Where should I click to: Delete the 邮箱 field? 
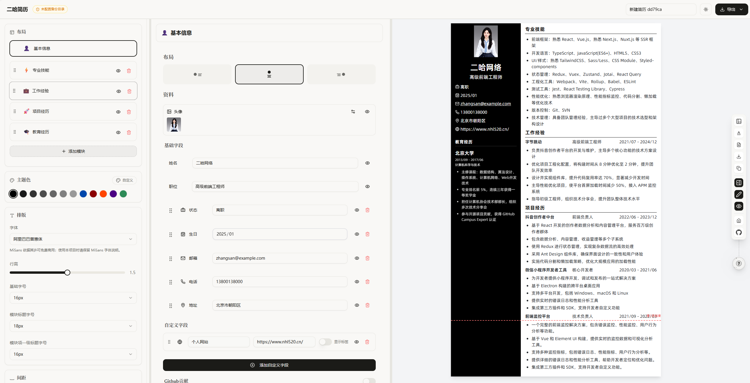(367, 258)
